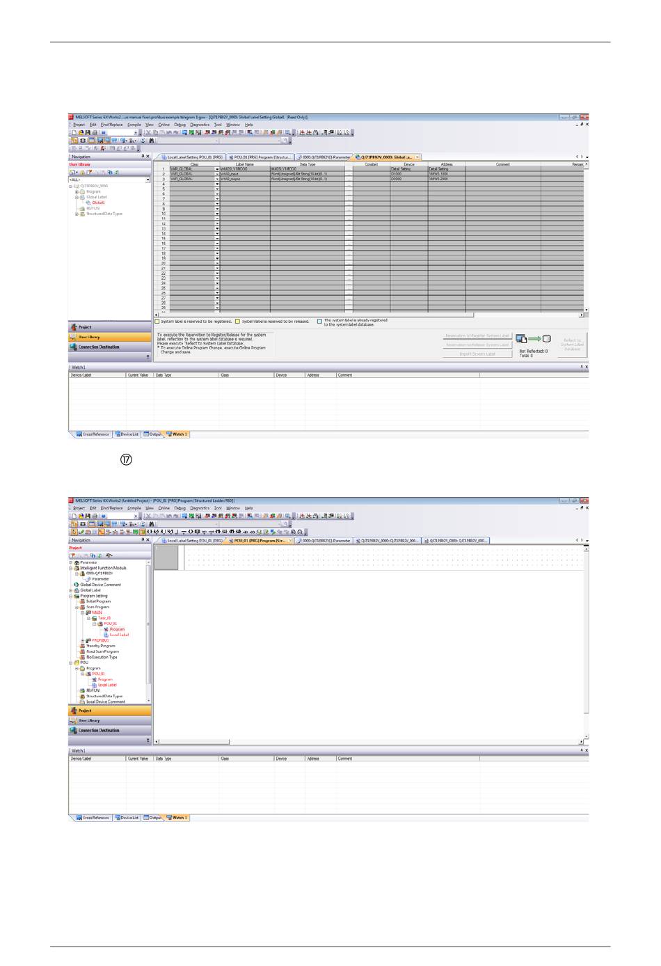Open Online menu in upper Global Label window
Screen dimensions: 661x966
pos(164,125)
